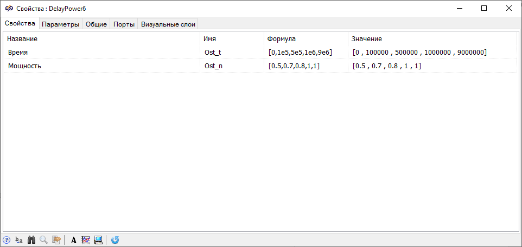Open search with the binoculars icon
Image resolution: width=522 pixels, height=247 pixels.
tap(31, 240)
